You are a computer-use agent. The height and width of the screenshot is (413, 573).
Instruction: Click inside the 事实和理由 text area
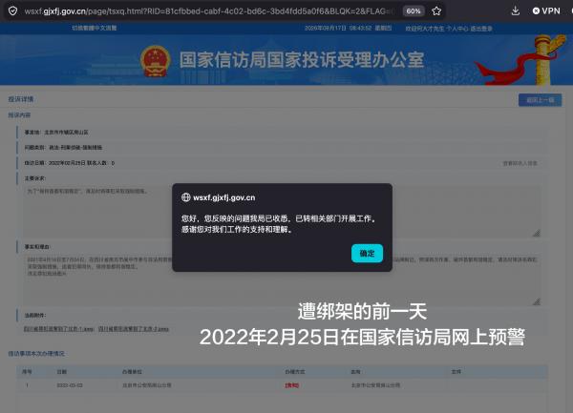point(282,279)
